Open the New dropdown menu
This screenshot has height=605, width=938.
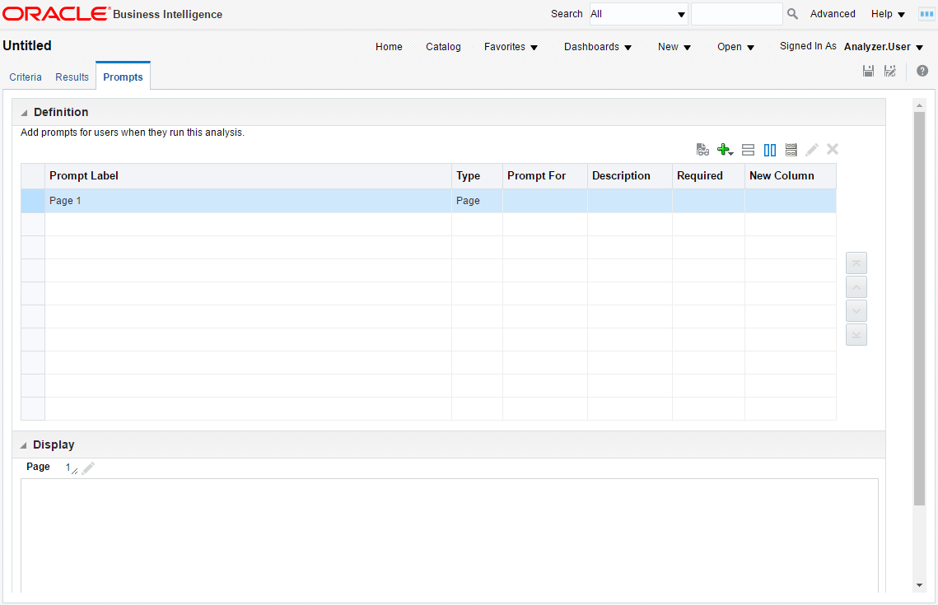(674, 47)
